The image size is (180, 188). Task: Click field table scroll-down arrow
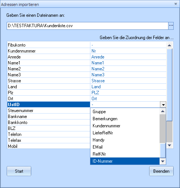170,145
